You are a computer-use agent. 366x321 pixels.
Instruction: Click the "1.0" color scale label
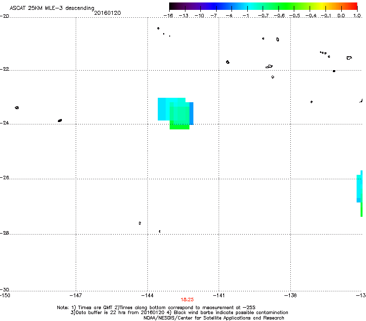(357, 16)
